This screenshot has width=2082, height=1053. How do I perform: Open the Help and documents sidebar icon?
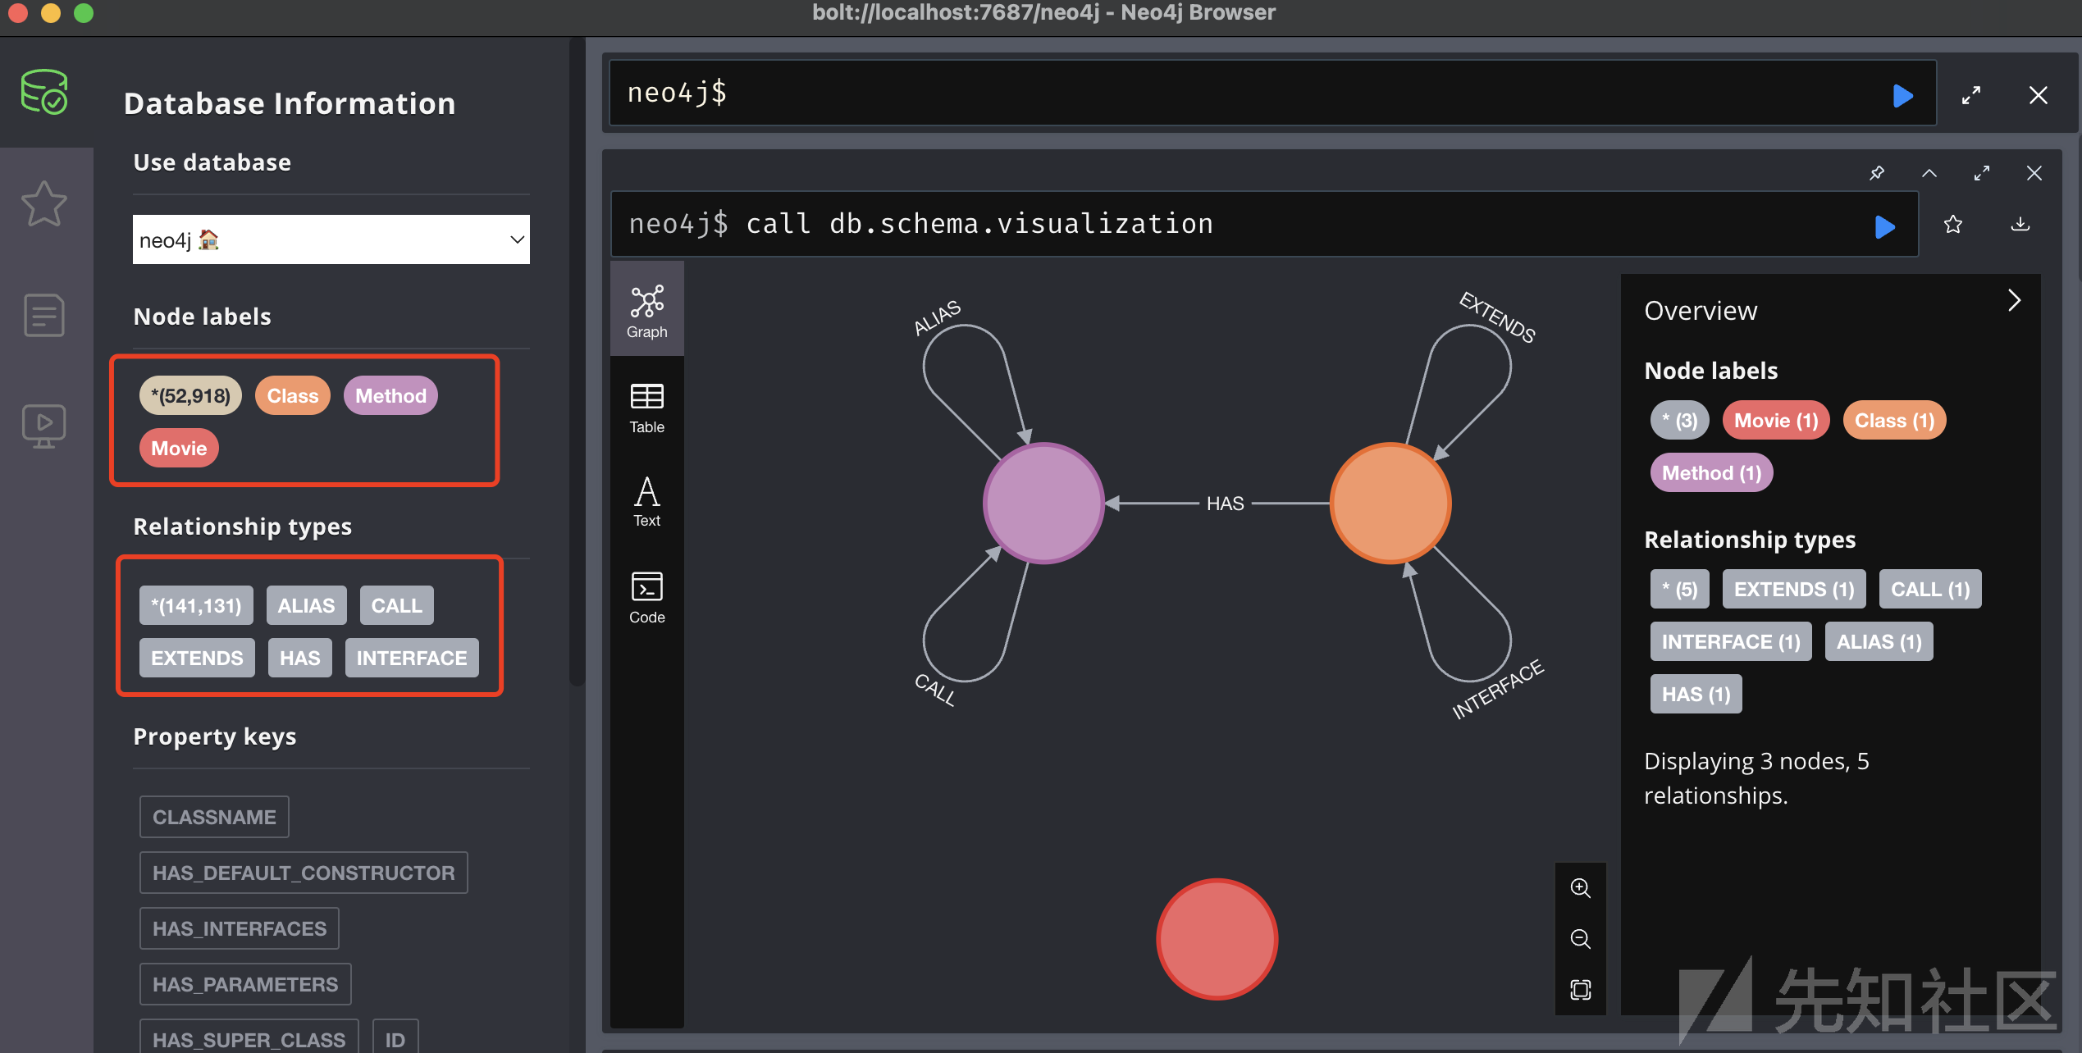[43, 315]
